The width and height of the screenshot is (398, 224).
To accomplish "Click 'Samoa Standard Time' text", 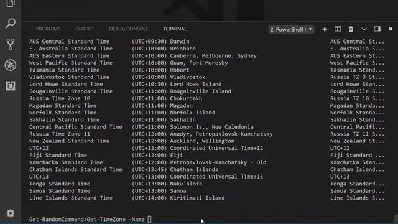I will pyautogui.click(x=60, y=191).
